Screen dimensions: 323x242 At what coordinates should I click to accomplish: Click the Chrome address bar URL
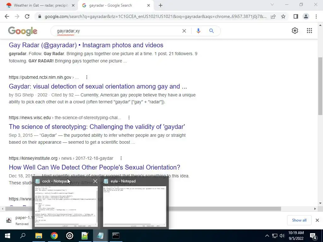(x=155, y=16)
